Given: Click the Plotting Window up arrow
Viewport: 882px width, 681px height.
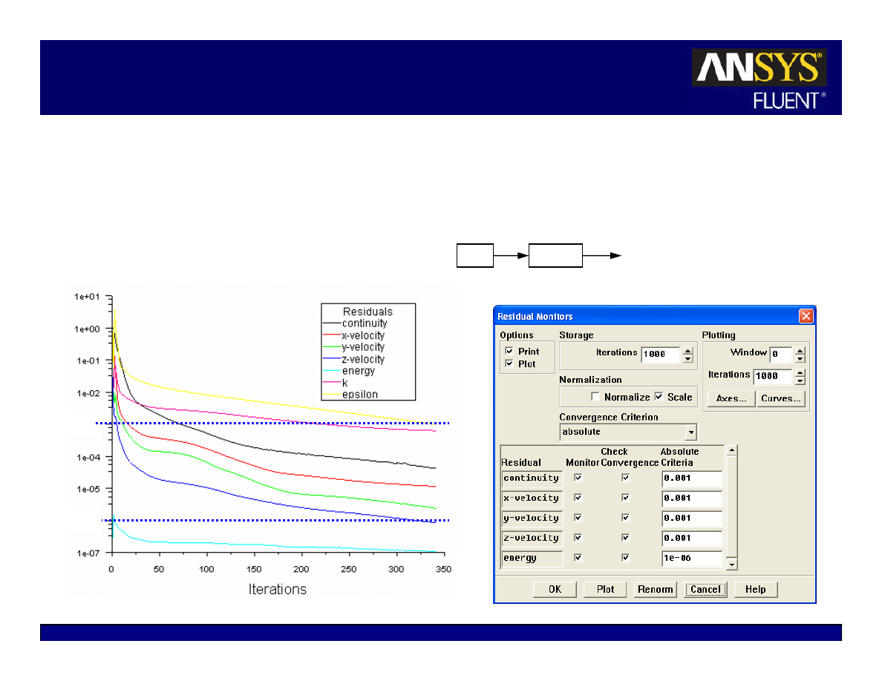Looking at the screenshot, I should (800, 350).
